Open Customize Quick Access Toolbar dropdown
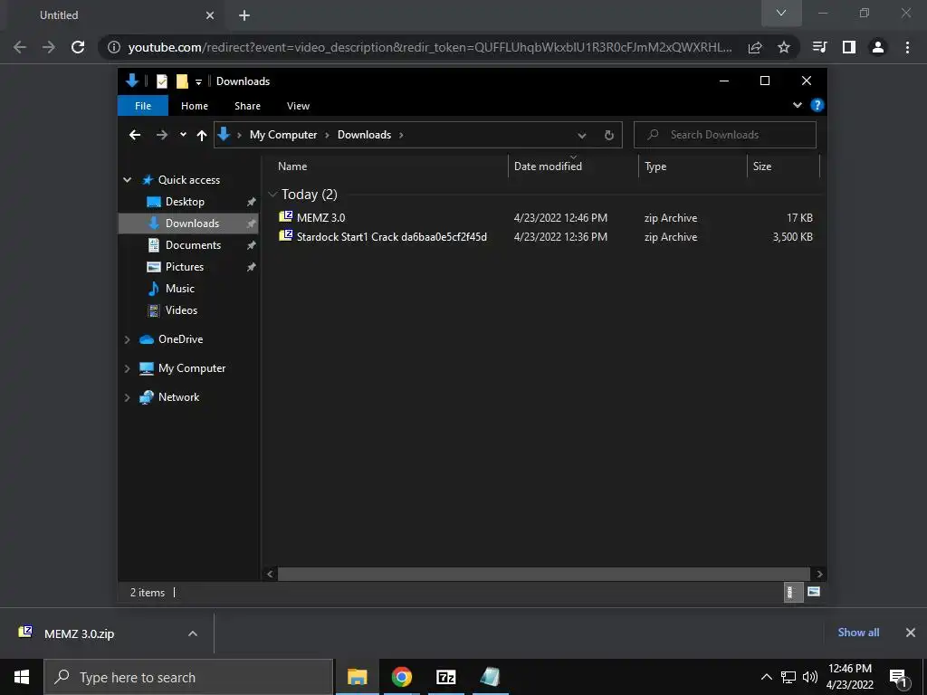Viewport: 927px width, 695px height. [198, 81]
